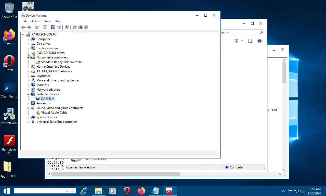
Task: Expand the Keyboards category
Action: pos(28,76)
